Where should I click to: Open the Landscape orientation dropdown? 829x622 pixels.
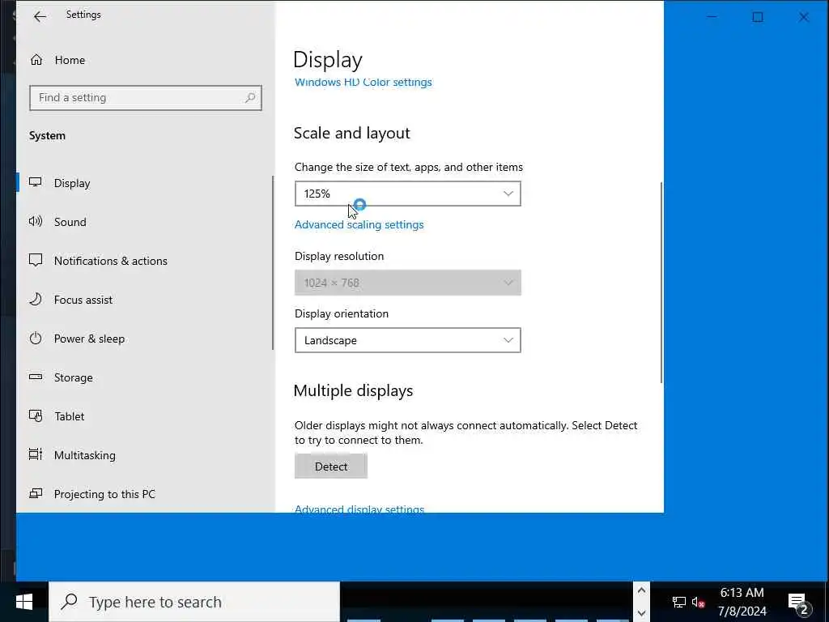(x=408, y=341)
